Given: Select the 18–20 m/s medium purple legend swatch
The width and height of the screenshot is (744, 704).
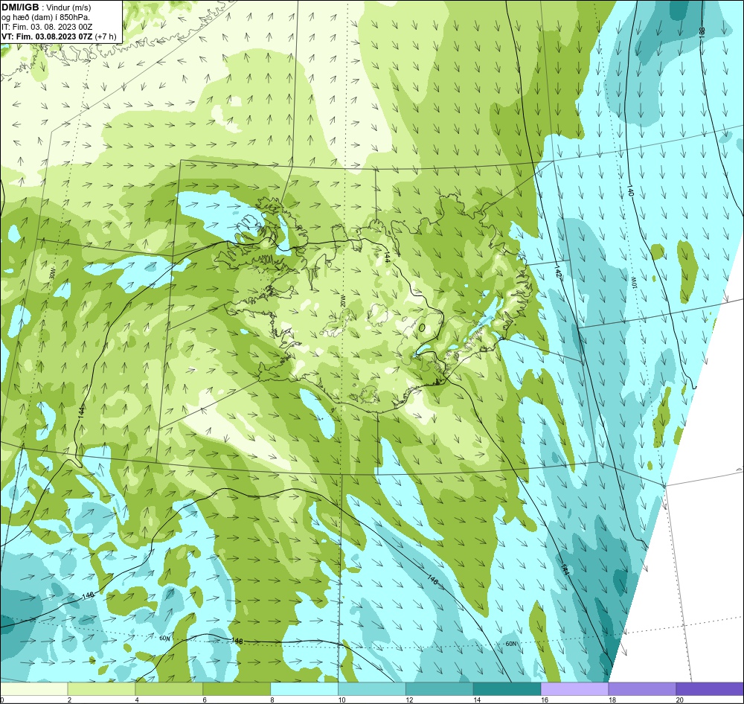Looking at the screenshot, I should tap(642, 689).
